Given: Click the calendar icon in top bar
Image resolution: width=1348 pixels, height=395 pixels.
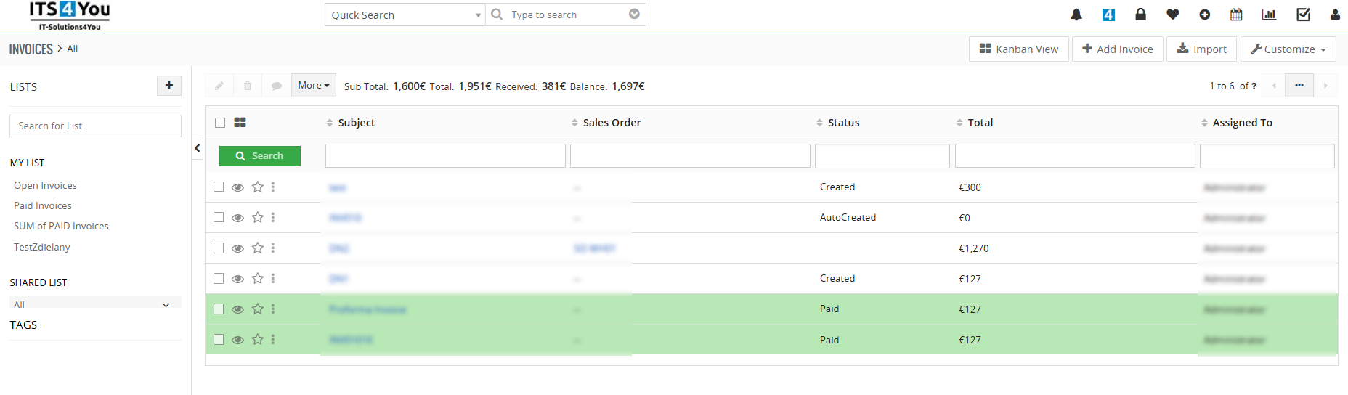Looking at the screenshot, I should 1236,15.
